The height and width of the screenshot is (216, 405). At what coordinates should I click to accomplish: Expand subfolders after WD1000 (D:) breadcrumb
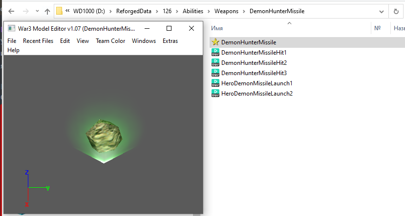(110, 11)
